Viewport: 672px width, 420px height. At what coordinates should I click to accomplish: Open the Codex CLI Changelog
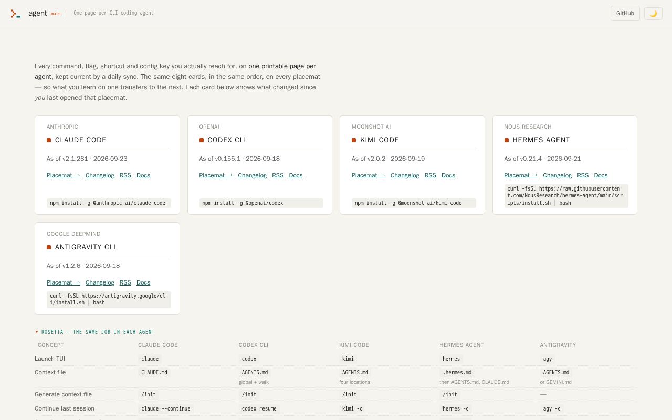[252, 175]
